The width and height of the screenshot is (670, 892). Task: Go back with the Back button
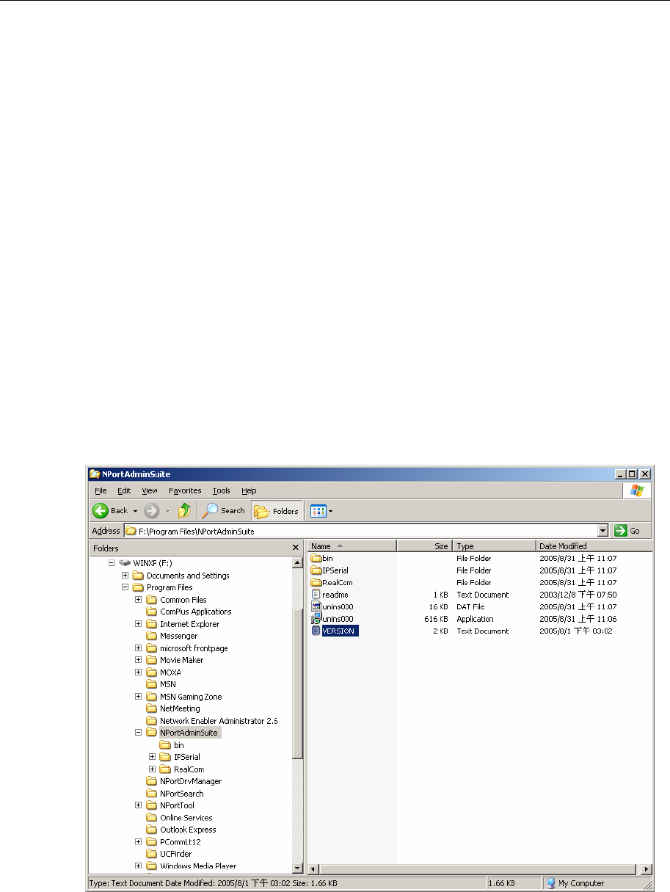[x=109, y=510]
